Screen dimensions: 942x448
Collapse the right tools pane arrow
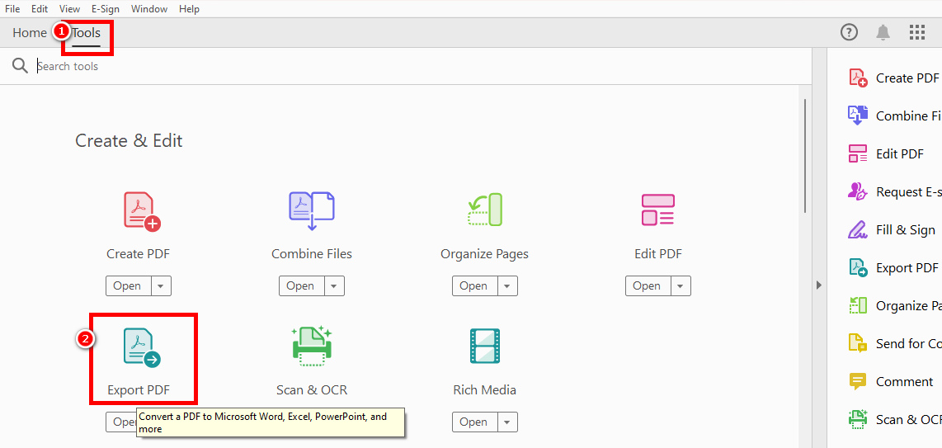[818, 285]
